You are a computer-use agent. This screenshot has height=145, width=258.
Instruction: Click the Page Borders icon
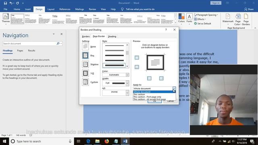(246, 17)
